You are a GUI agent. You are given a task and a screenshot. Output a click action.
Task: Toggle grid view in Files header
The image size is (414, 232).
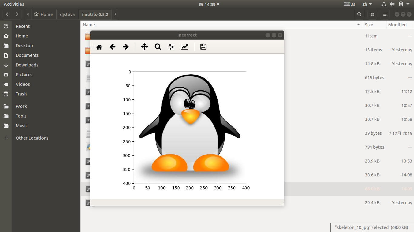point(372,14)
